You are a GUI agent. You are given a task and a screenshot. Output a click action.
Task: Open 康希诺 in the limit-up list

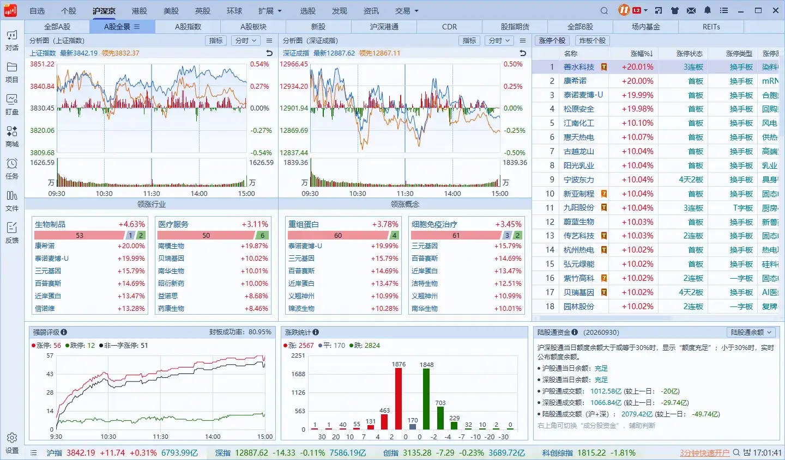pos(575,81)
